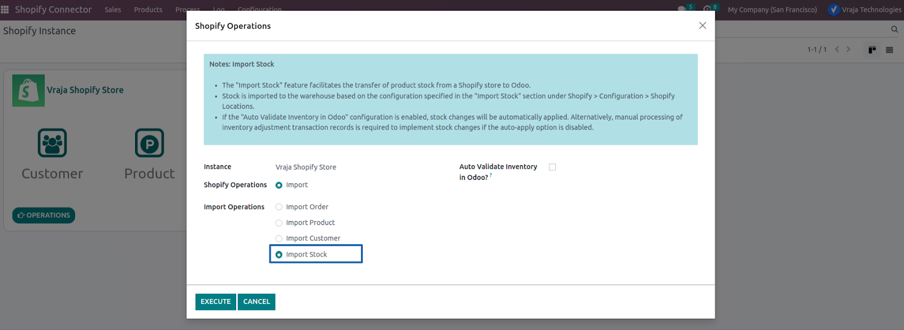
Task: Open the activities clock icon
Action: pyautogui.click(x=707, y=10)
